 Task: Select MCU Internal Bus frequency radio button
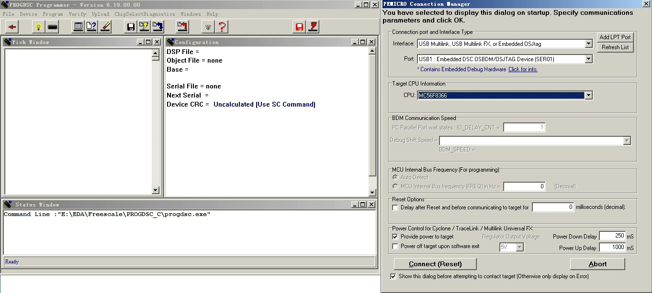click(395, 186)
